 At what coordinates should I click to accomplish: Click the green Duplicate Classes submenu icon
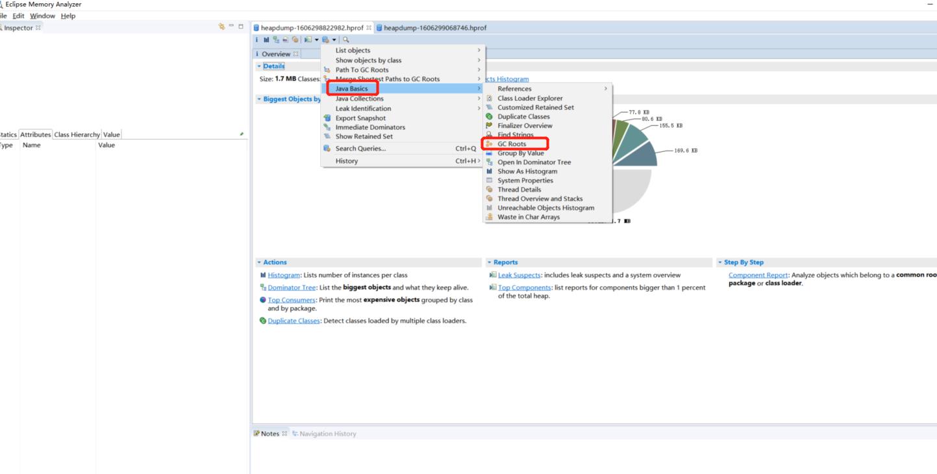(x=490, y=116)
